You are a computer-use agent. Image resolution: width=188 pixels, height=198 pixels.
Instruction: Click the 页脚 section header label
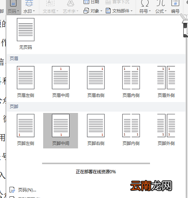(x=14, y=107)
